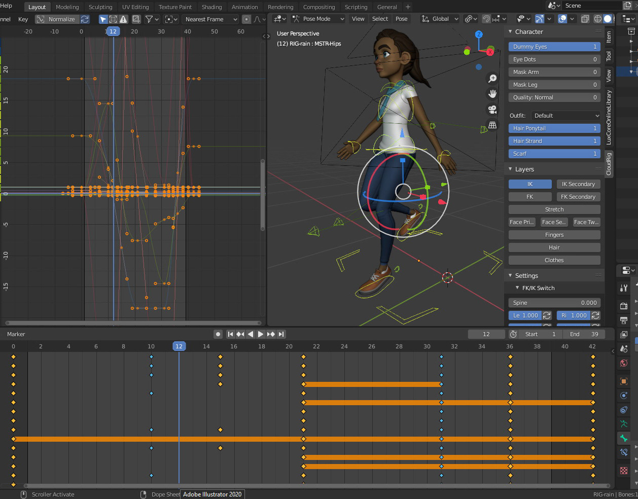Collapse the FK/IK Switch subpanel

click(517, 288)
